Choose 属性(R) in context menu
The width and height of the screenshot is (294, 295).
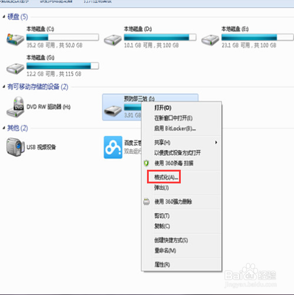(162, 265)
